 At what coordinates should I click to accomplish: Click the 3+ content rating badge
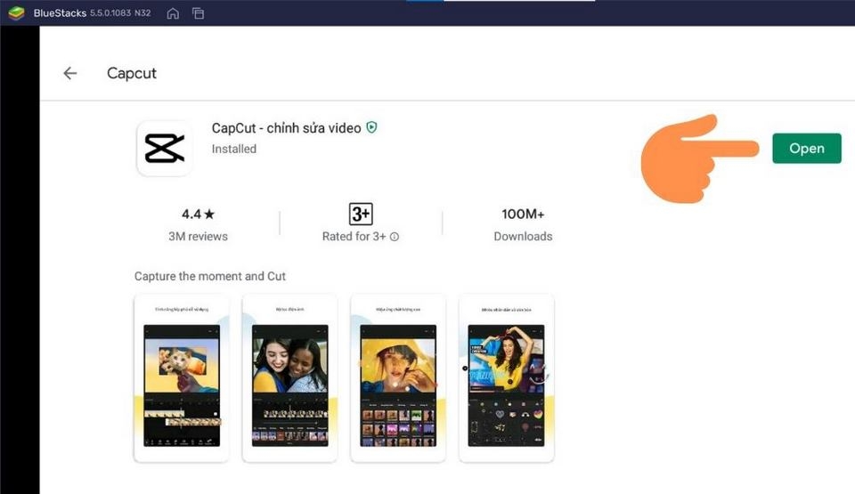(x=361, y=214)
